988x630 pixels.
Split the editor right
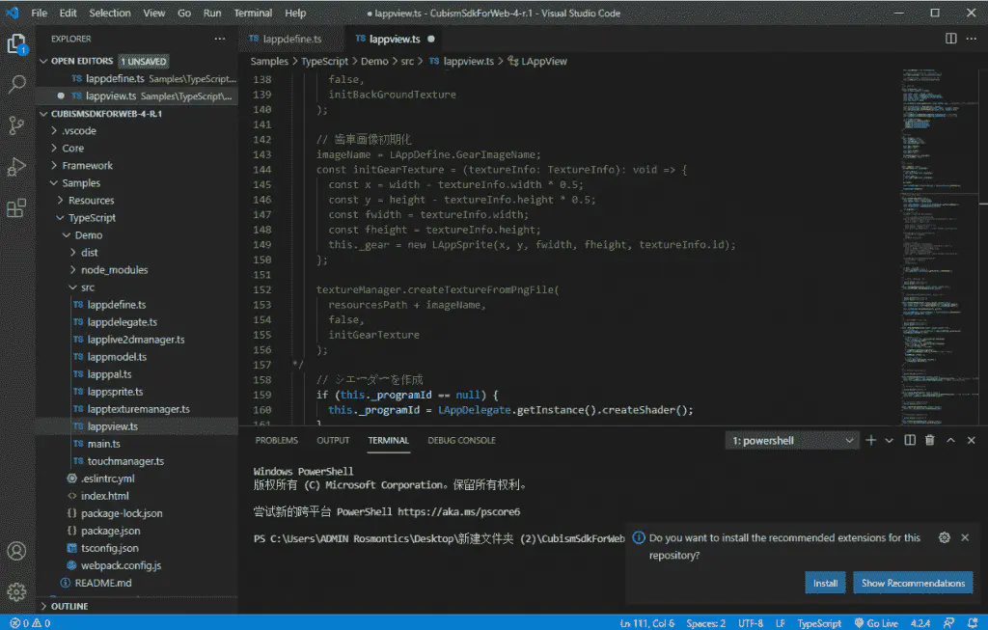(950, 39)
